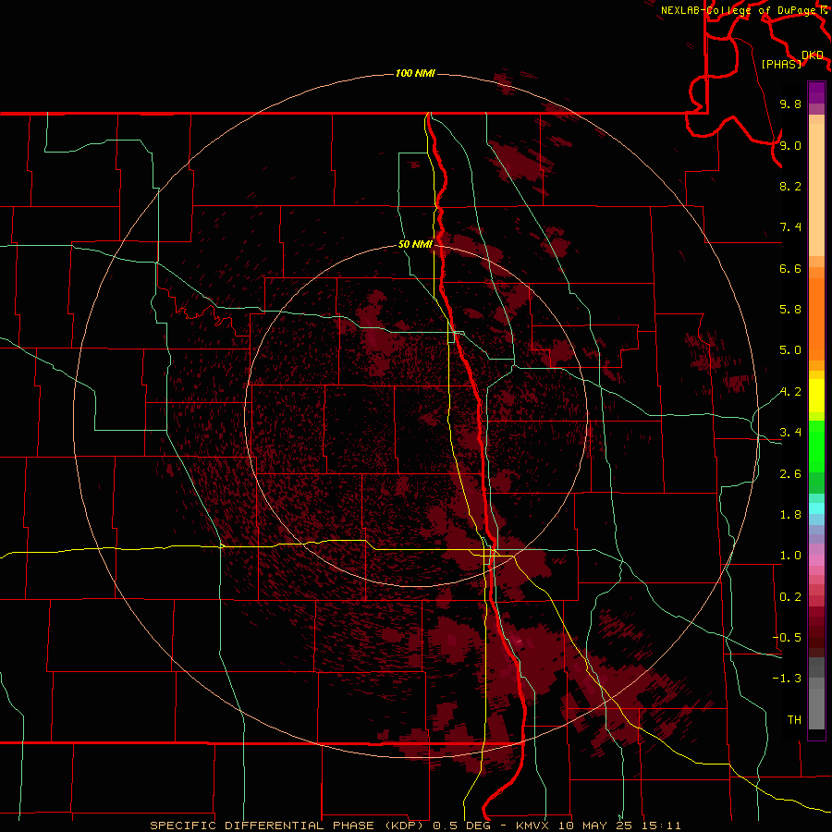Pick the cyan color bar segment
The image size is (832, 832).
pos(816,508)
